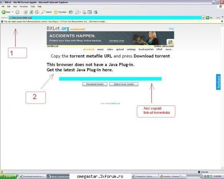Click the ActiveX information bar message
The height and width of the screenshot is (179, 224).
click(x=55, y=22)
